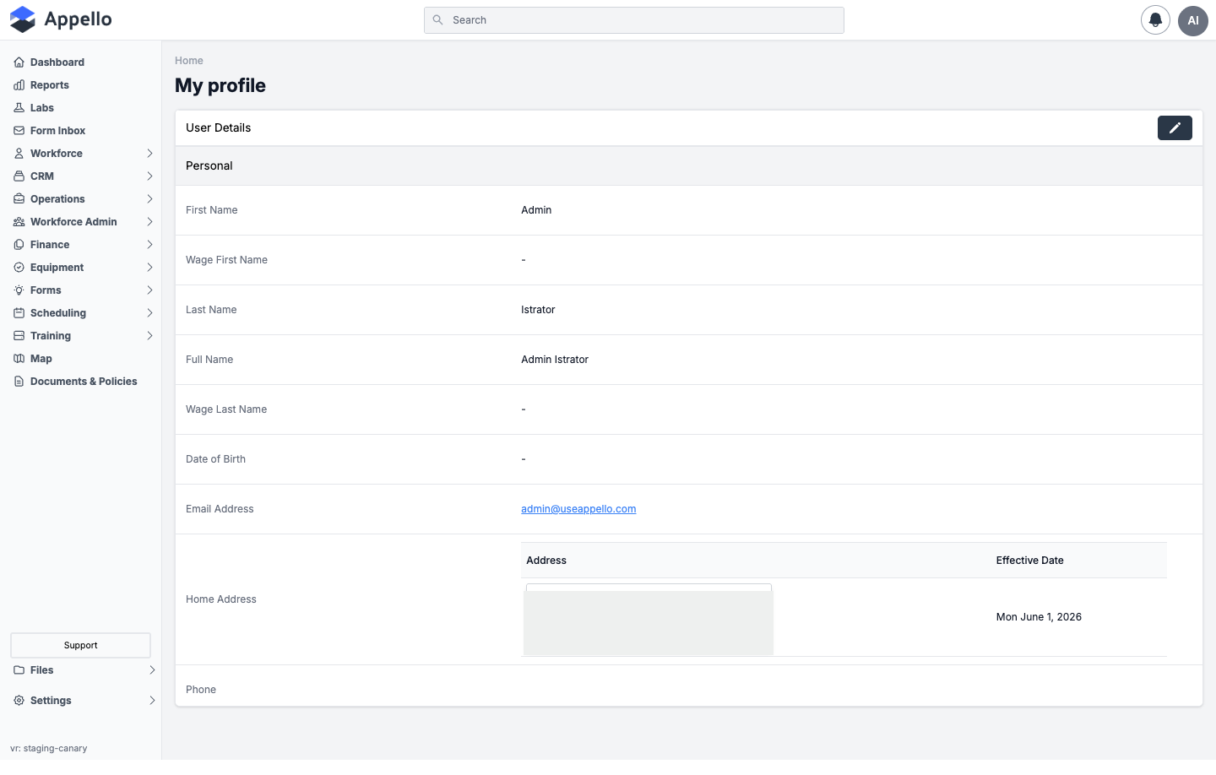Click the CRM sidebar icon
The width and height of the screenshot is (1216, 775).
(19, 176)
